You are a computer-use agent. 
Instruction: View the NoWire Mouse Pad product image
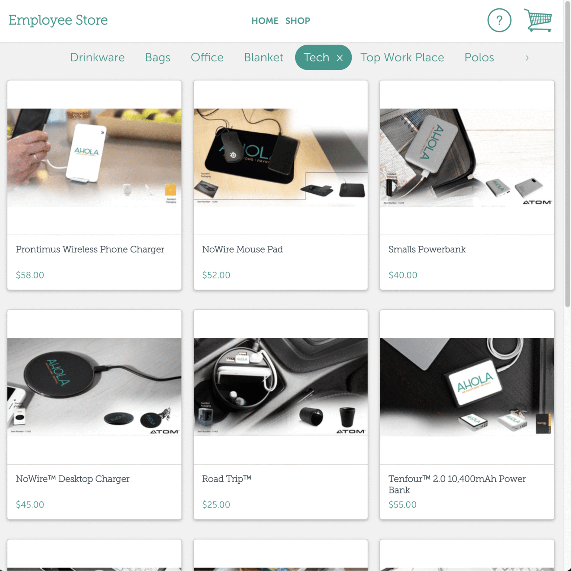pyautogui.click(x=281, y=157)
